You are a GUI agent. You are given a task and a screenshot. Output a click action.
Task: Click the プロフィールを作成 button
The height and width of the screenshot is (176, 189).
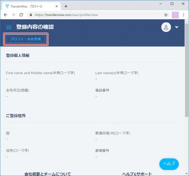tap(26, 39)
